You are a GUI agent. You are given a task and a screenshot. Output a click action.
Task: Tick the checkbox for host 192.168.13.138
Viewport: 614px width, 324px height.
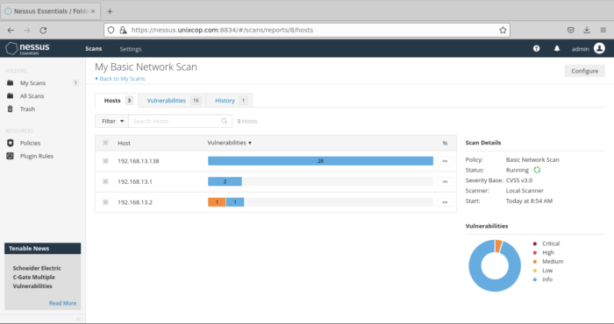coord(105,160)
